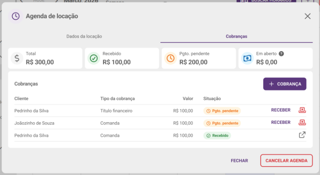Cancel Joãozinho de Souza's Comanda charge icon

[302, 122]
